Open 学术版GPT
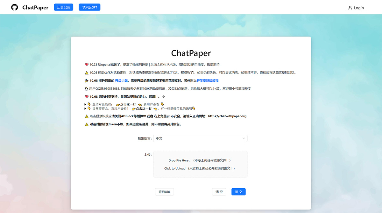Image resolution: width=382 pixels, height=213 pixels. [x=89, y=7]
